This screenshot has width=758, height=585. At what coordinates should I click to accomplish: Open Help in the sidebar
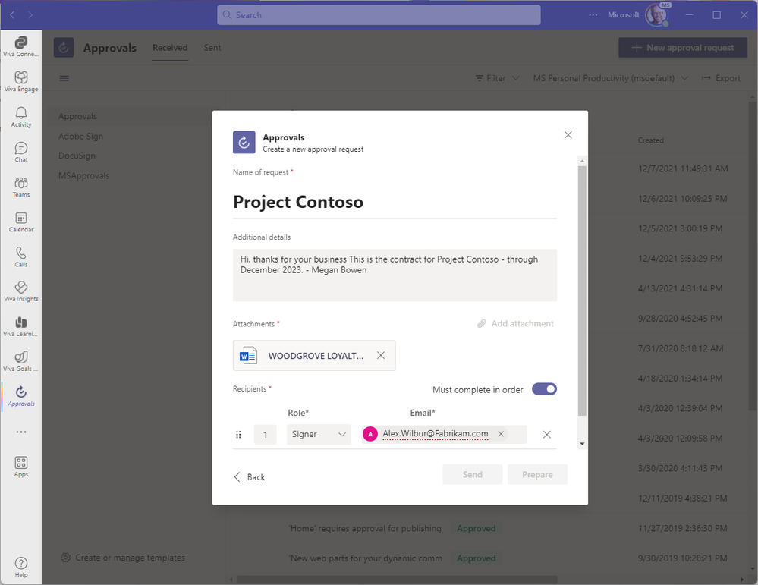tap(20, 567)
